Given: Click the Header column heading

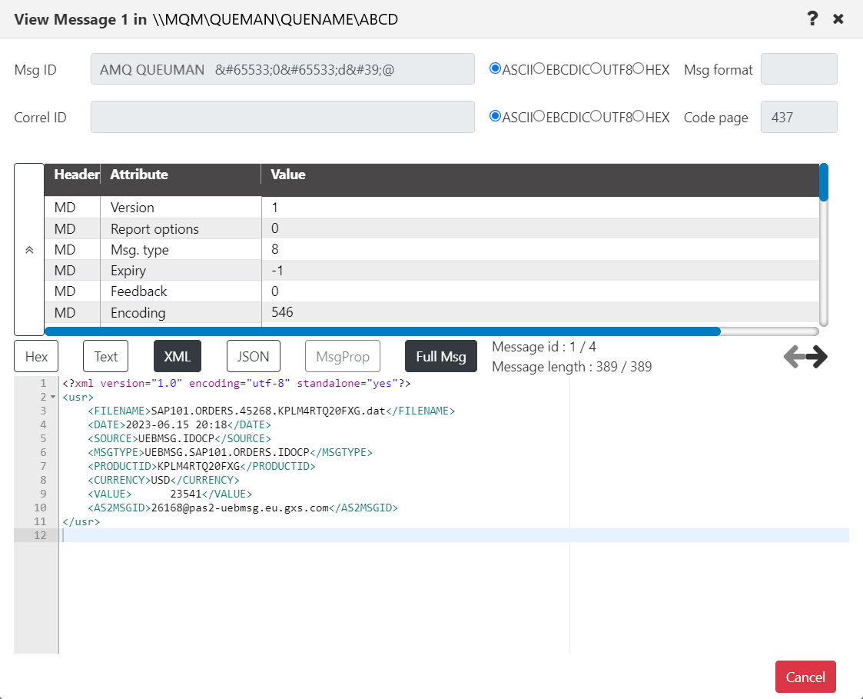Looking at the screenshot, I should pos(77,175).
